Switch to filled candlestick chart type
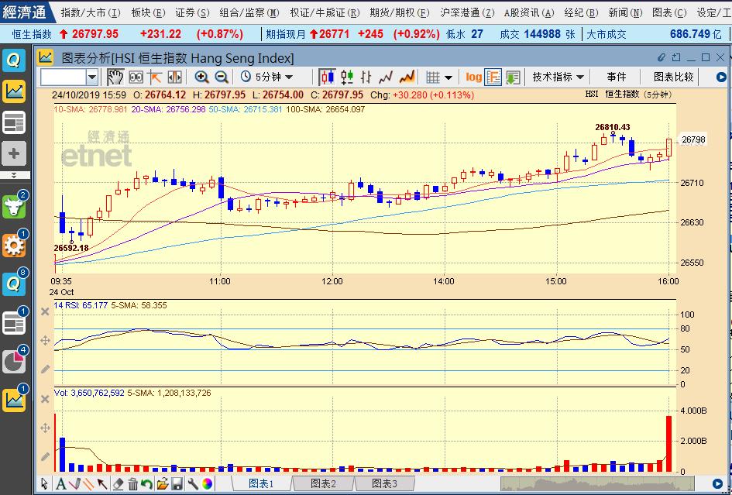Viewport: 732px width, 495px height. pos(327,77)
